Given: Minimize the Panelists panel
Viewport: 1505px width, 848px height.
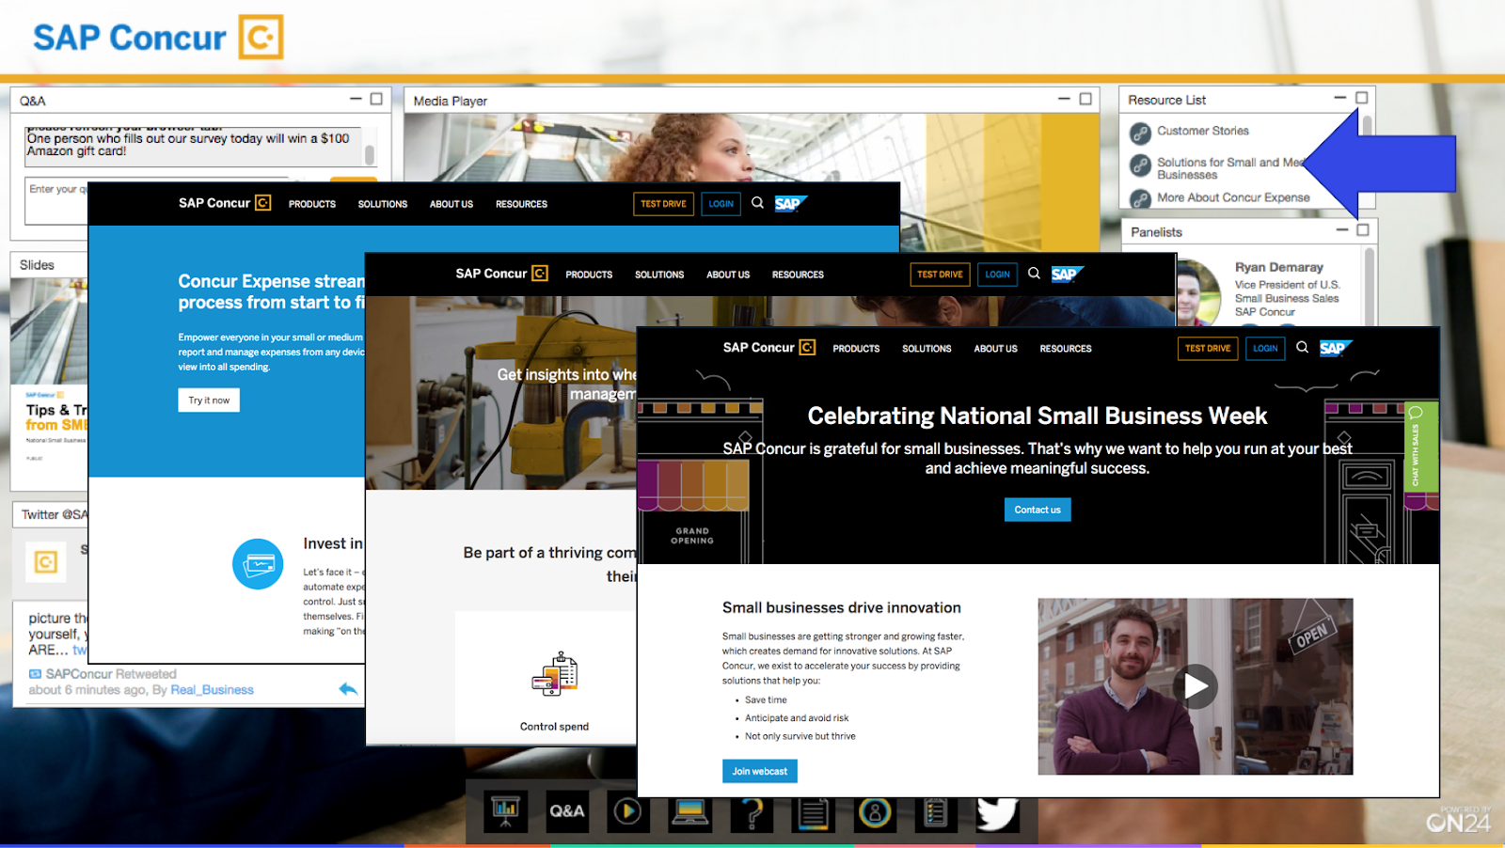Looking at the screenshot, I should click(x=1342, y=229).
